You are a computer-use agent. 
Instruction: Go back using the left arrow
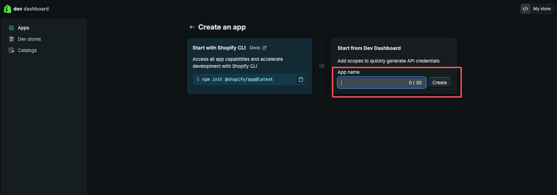(x=192, y=27)
